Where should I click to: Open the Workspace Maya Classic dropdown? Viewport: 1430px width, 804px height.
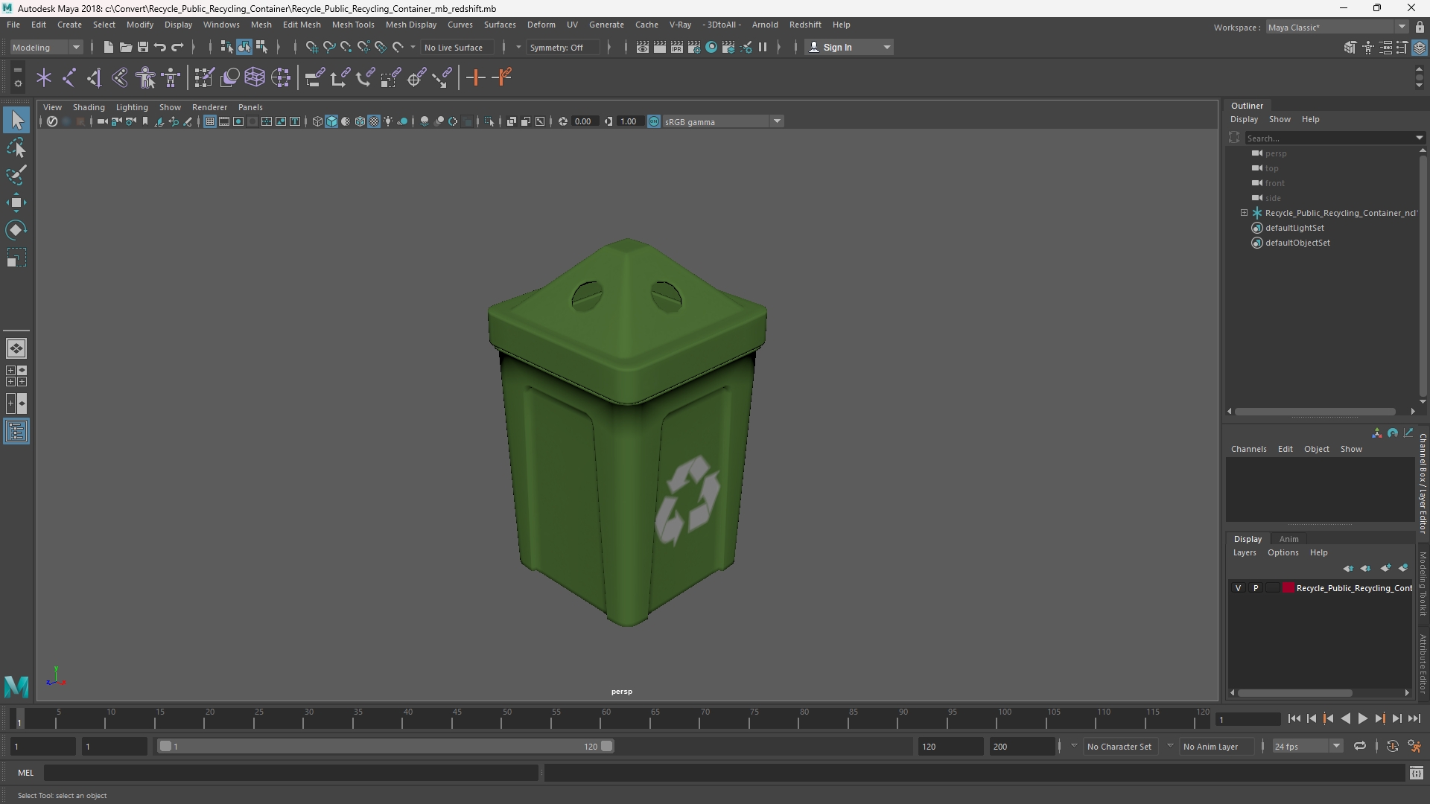coord(1337,27)
